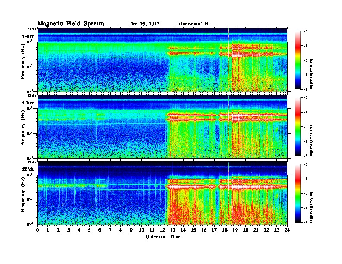Select the dH/dt panel label
342x264 pixels.
28,36
